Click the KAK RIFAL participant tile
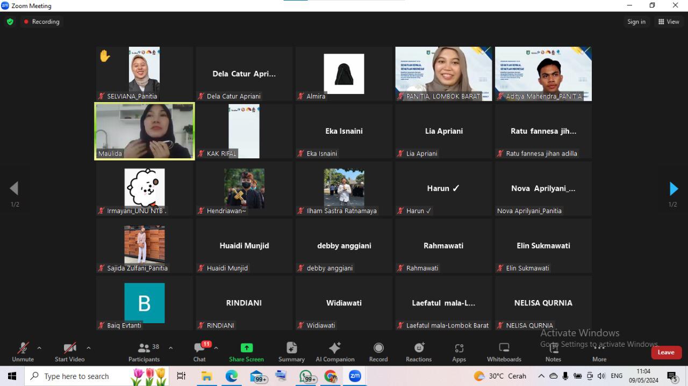 (x=244, y=132)
